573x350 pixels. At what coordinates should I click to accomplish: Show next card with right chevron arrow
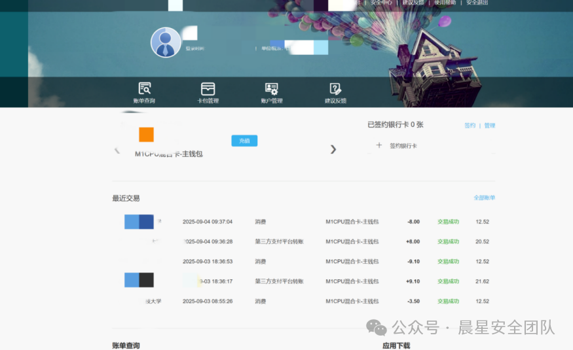[333, 149]
